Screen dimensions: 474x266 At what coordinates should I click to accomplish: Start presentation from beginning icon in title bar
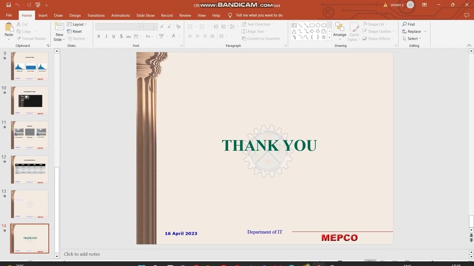tap(37, 5)
